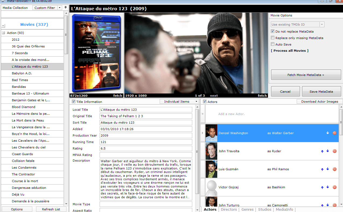Download Actor Images
343x212 pixels.
320,102
